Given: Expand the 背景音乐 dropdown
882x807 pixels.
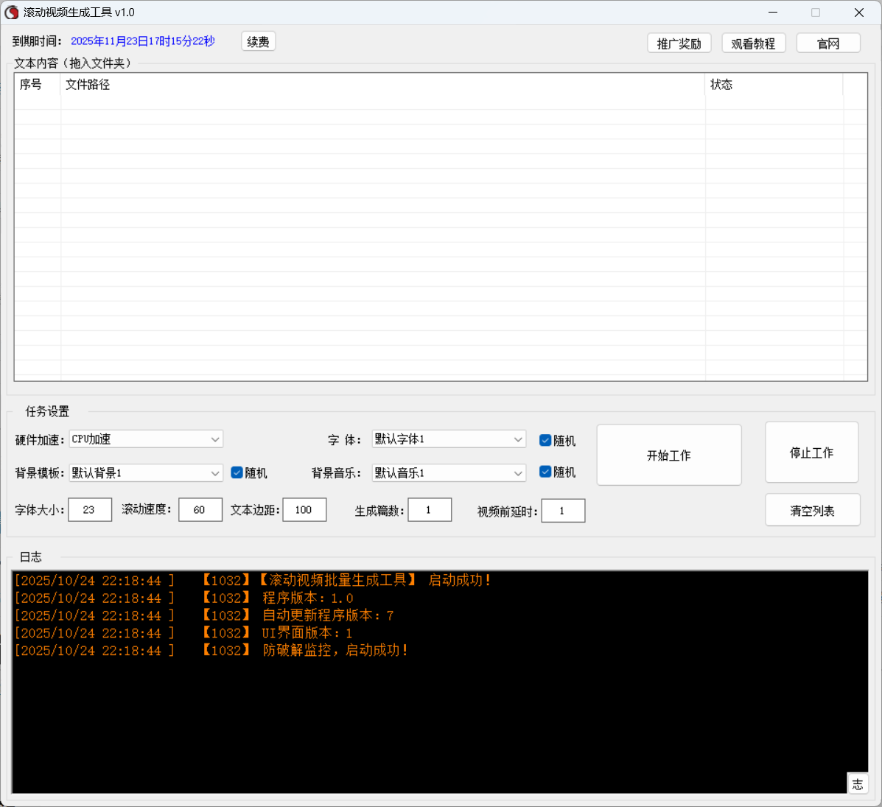Looking at the screenshot, I should click(x=448, y=472).
